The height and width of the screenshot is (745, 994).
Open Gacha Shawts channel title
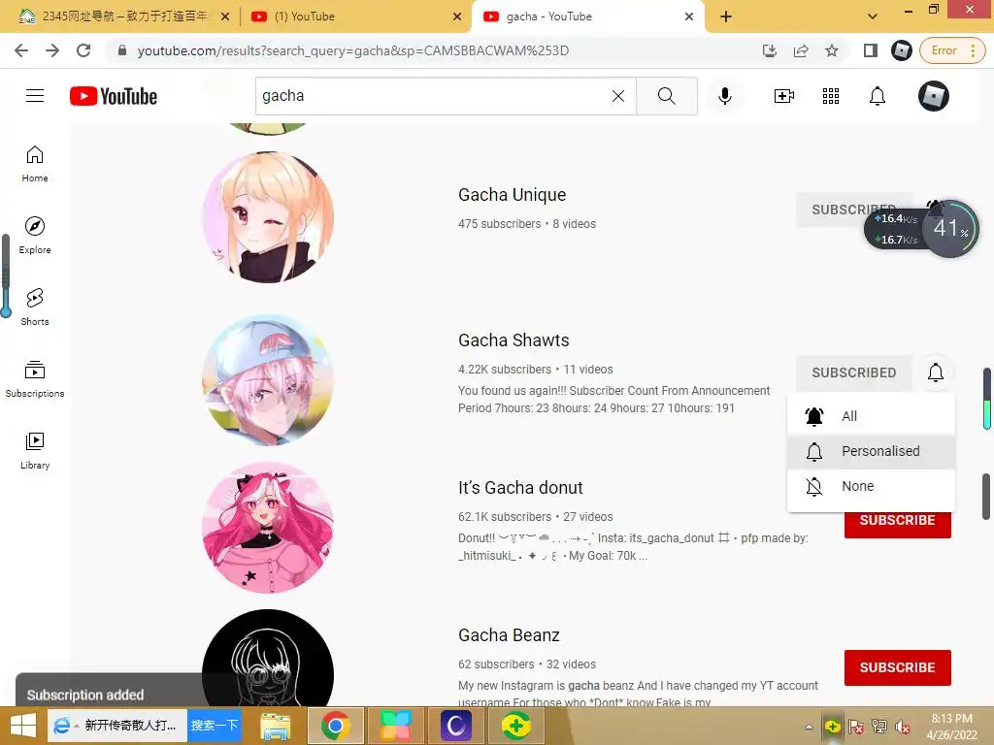click(514, 340)
